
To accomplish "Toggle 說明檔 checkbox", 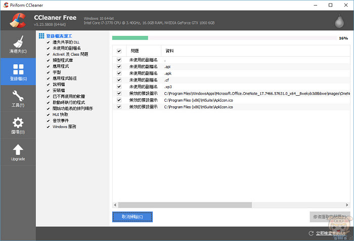I will [x=48, y=85].
